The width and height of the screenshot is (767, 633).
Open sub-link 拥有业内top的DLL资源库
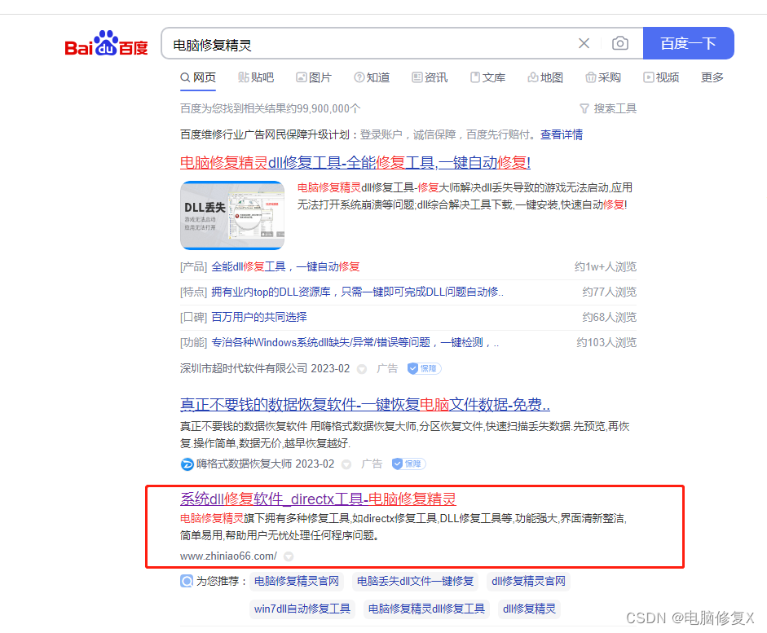pos(357,292)
